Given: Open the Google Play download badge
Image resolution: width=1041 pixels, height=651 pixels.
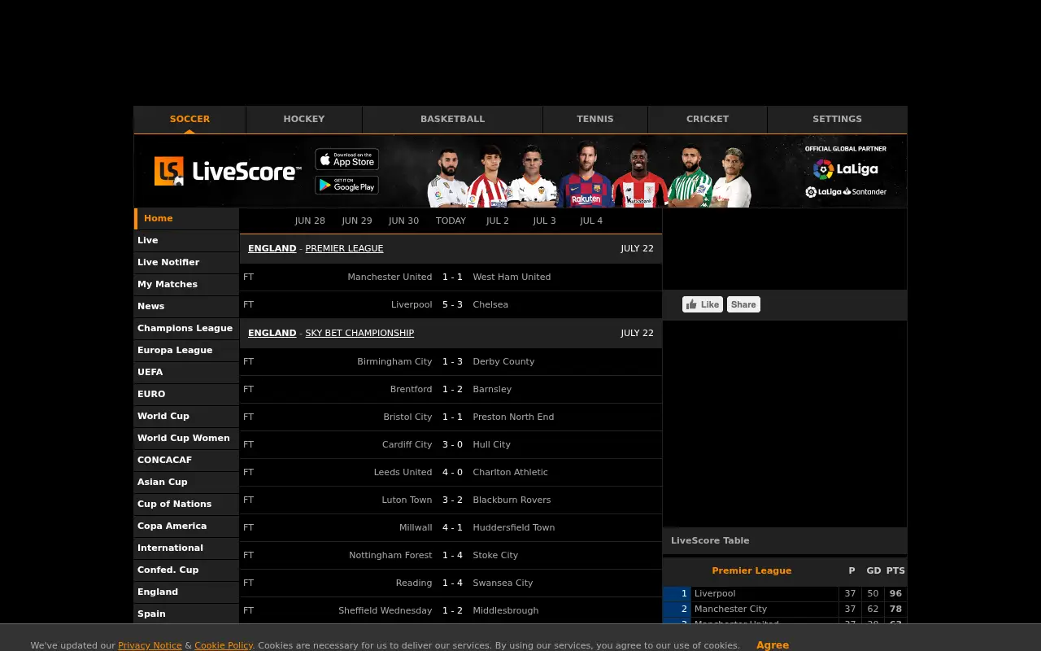Looking at the screenshot, I should (x=347, y=185).
